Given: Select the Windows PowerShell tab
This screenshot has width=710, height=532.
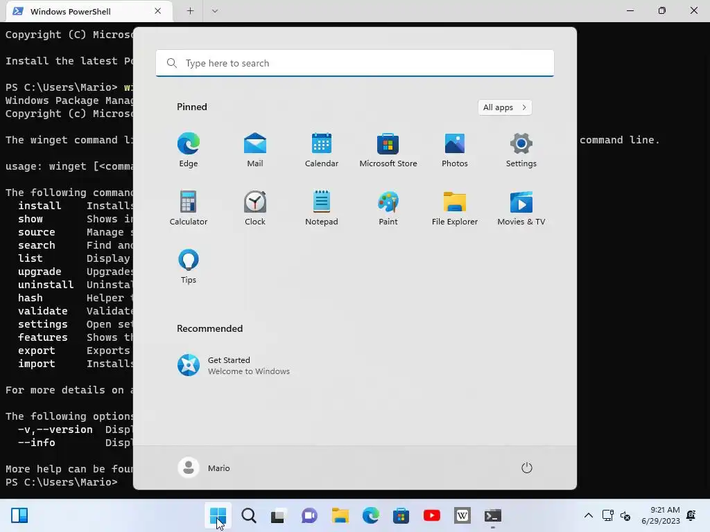Looking at the screenshot, I should 89,11.
